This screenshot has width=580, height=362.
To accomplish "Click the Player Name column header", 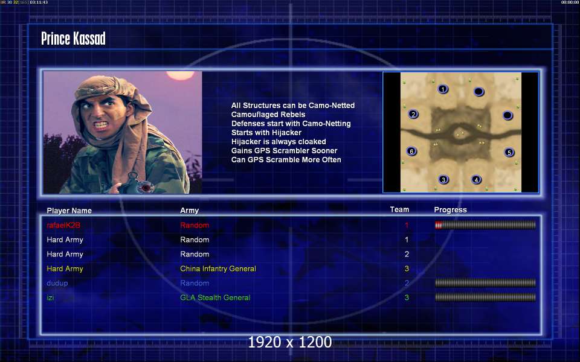I will tap(69, 211).
